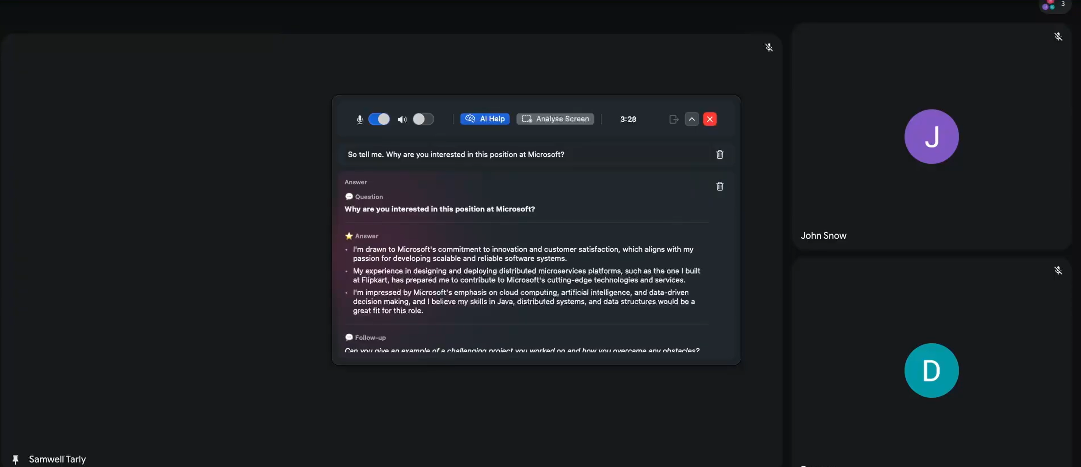The image size is (1081, 467).
Task: Click the teal D participant avatar
Action: click(931, 370)
